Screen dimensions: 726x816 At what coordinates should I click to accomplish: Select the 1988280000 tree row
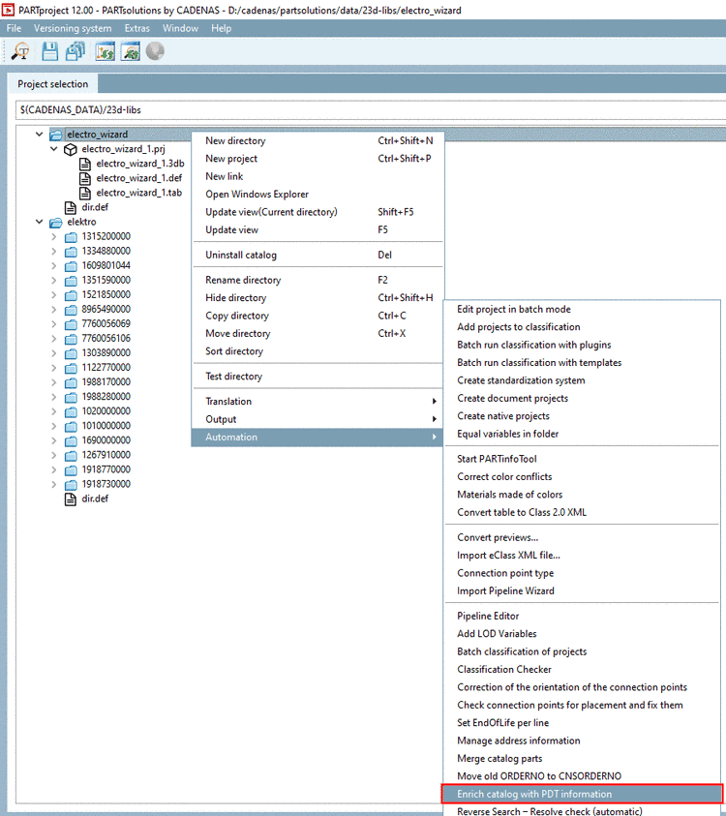point(106,397)
